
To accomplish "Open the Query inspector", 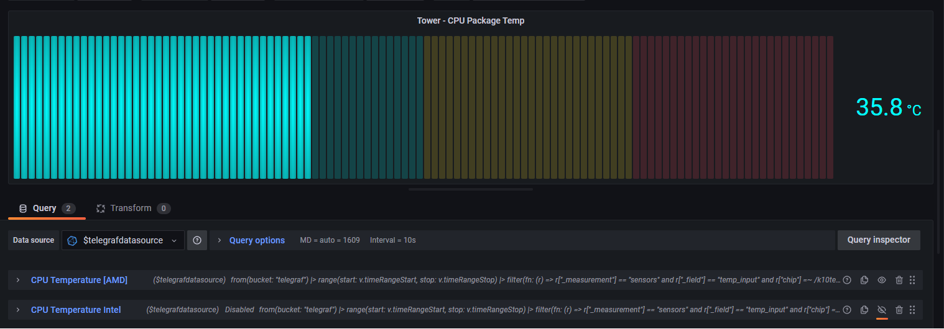I will coord(878,240).
